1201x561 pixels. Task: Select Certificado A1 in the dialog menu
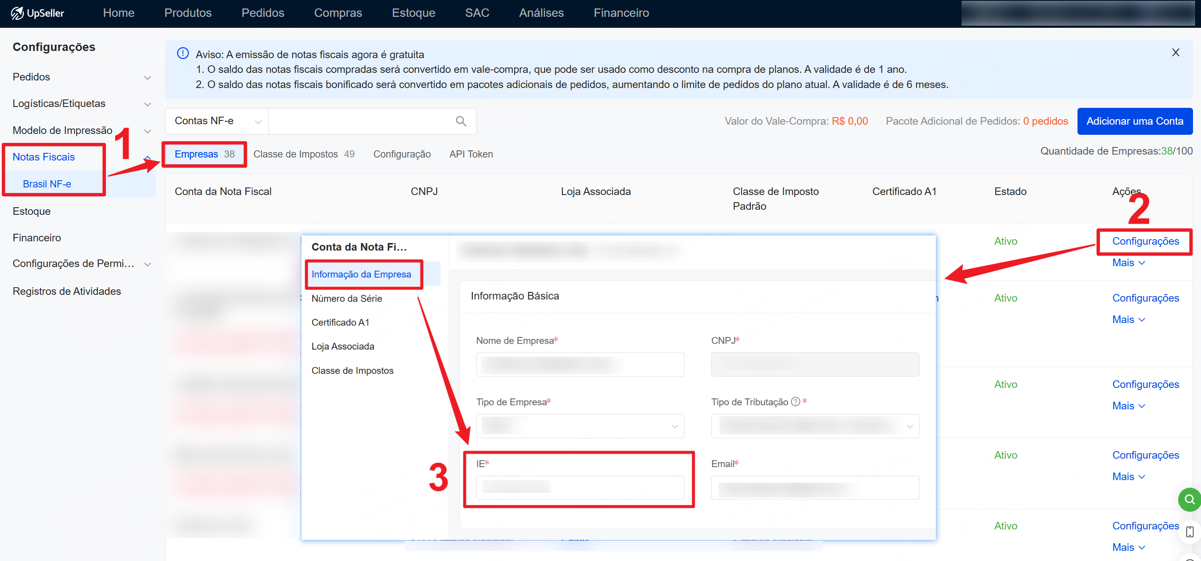tap(340, 323)
